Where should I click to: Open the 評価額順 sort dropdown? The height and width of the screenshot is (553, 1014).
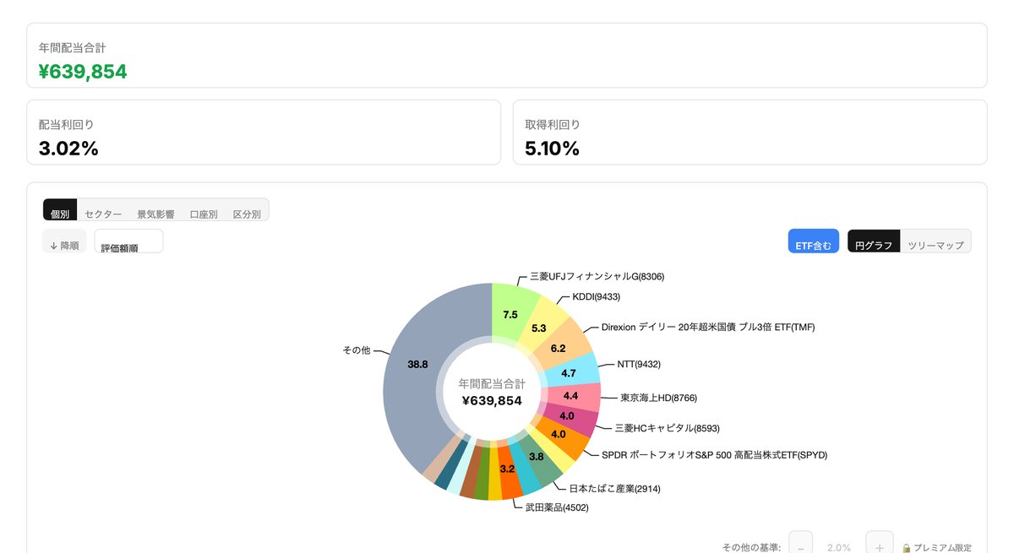(128, 241)
